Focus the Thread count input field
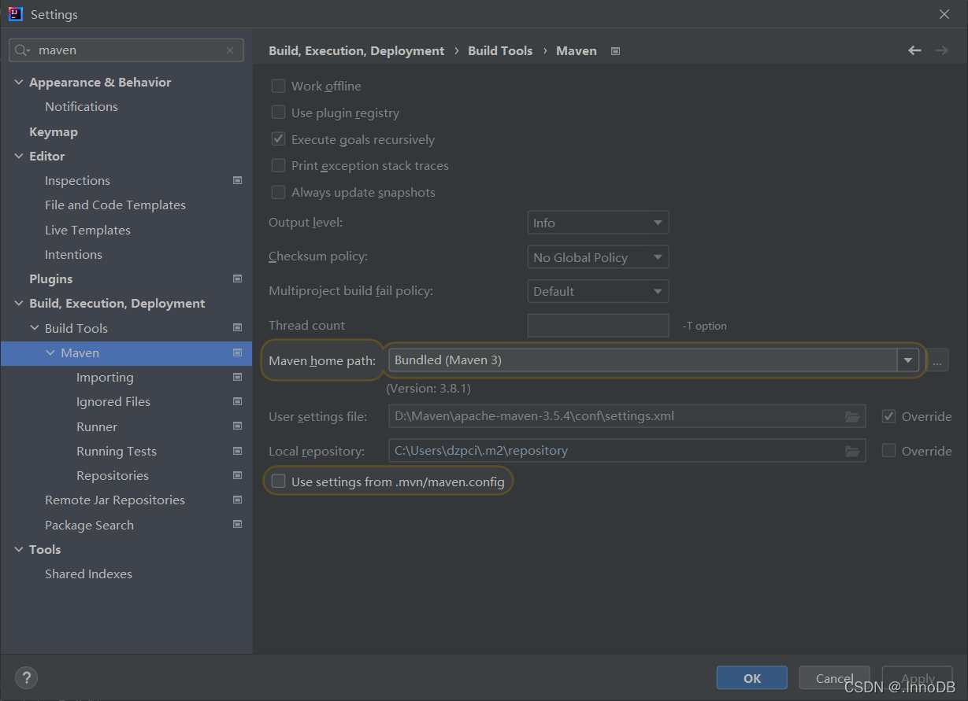This screenshot has width=968, height=701. tap(598, 326)
